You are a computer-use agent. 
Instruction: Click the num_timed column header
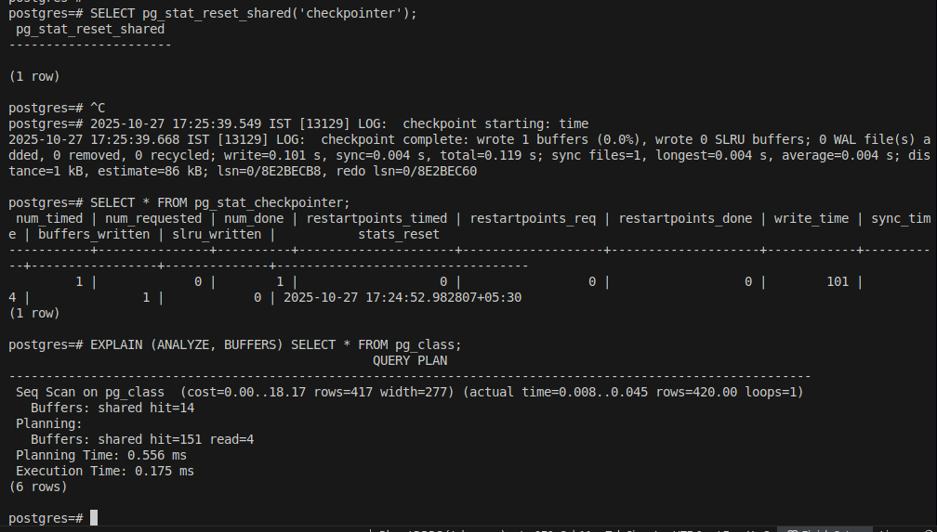(49, 218)
